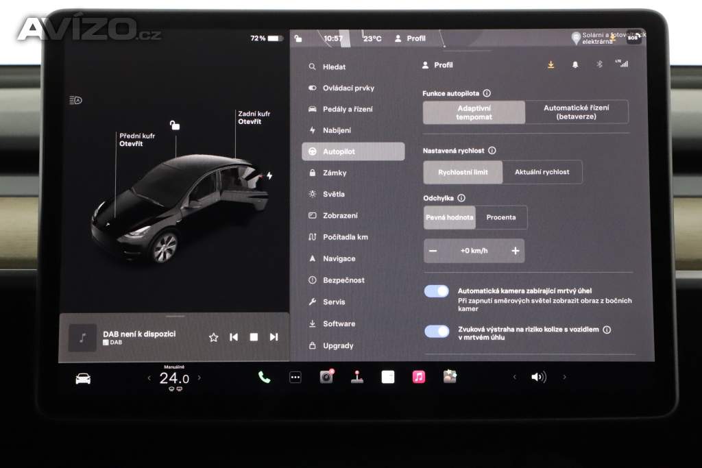This screenshot has width=702, height=468.
Task: Open the phone app icon
Action: (264, 378)
